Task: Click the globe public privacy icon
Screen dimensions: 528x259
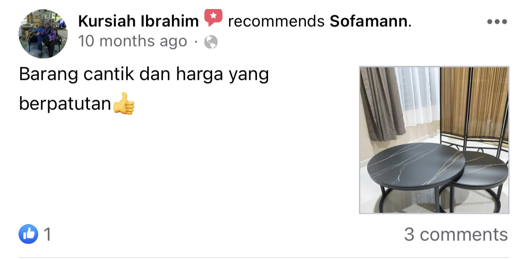Action: point(211,42)
